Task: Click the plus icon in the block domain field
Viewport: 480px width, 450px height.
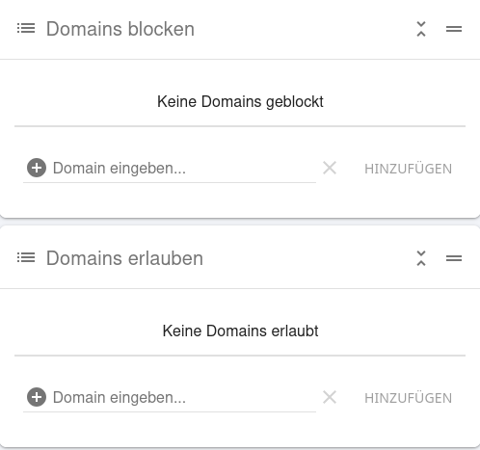Action: (37, 168)
